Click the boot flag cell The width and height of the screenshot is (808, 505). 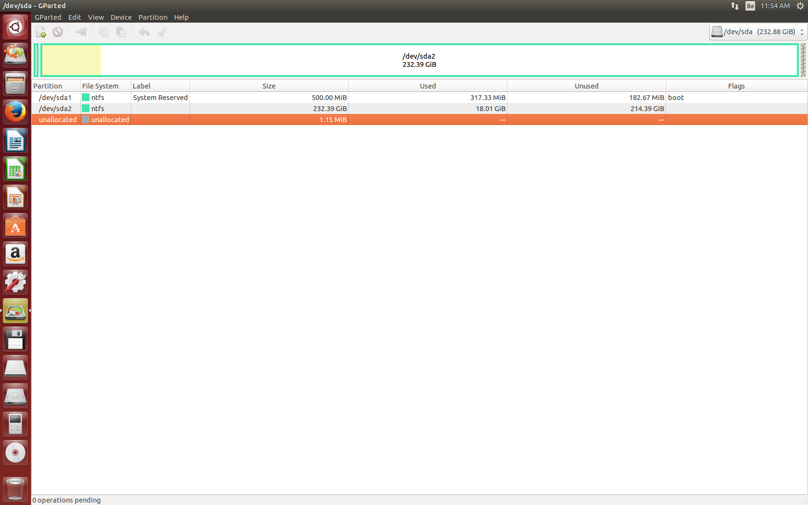736,98
